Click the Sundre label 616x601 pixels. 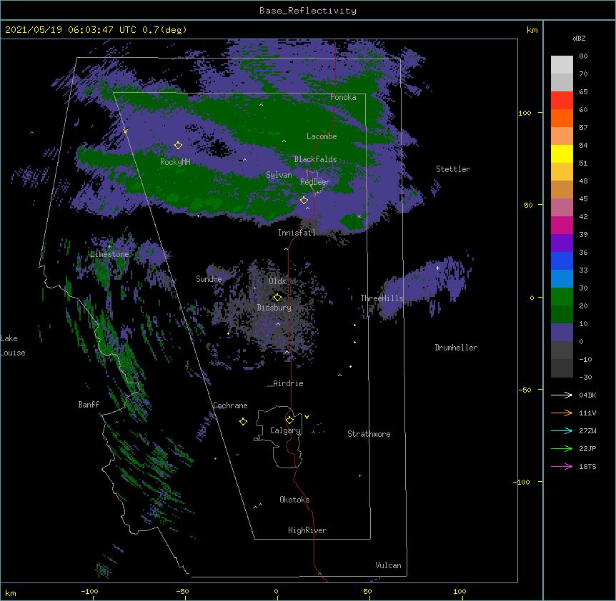click(209, 279)
